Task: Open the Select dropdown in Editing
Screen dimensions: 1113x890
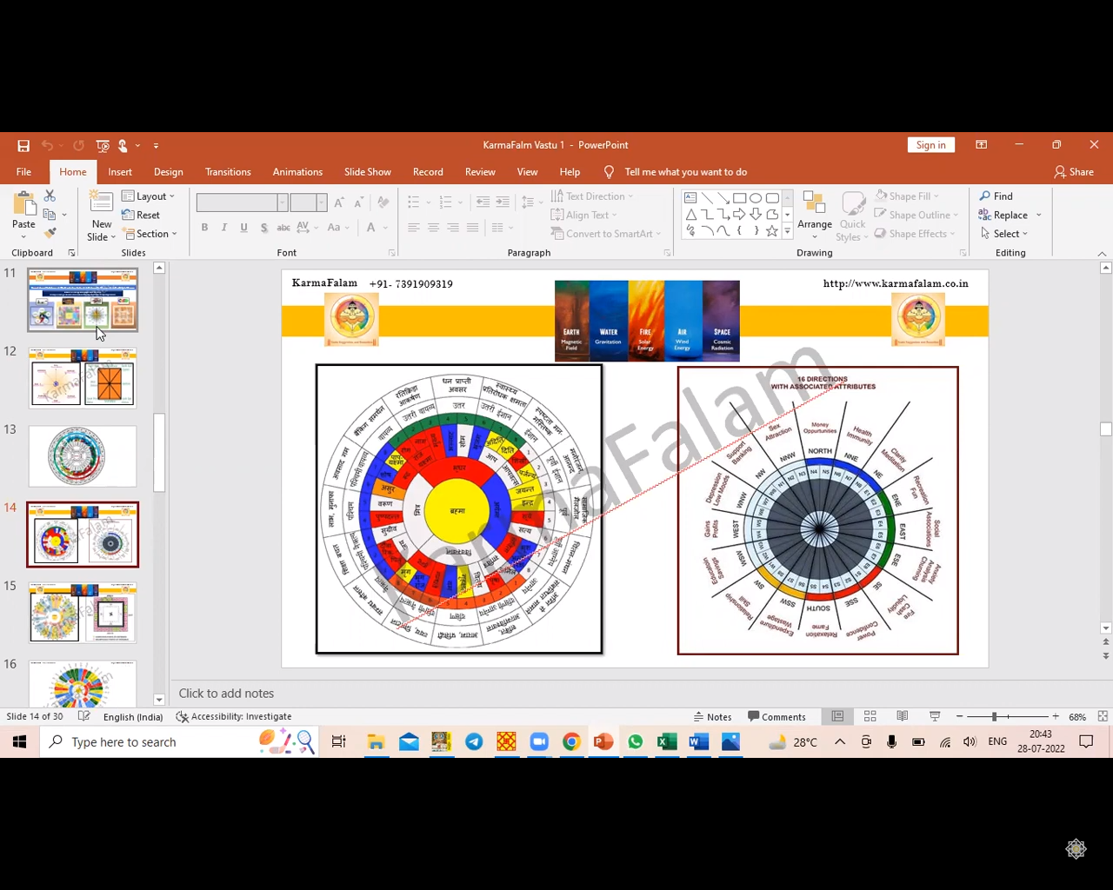Action: (1004, 234)
